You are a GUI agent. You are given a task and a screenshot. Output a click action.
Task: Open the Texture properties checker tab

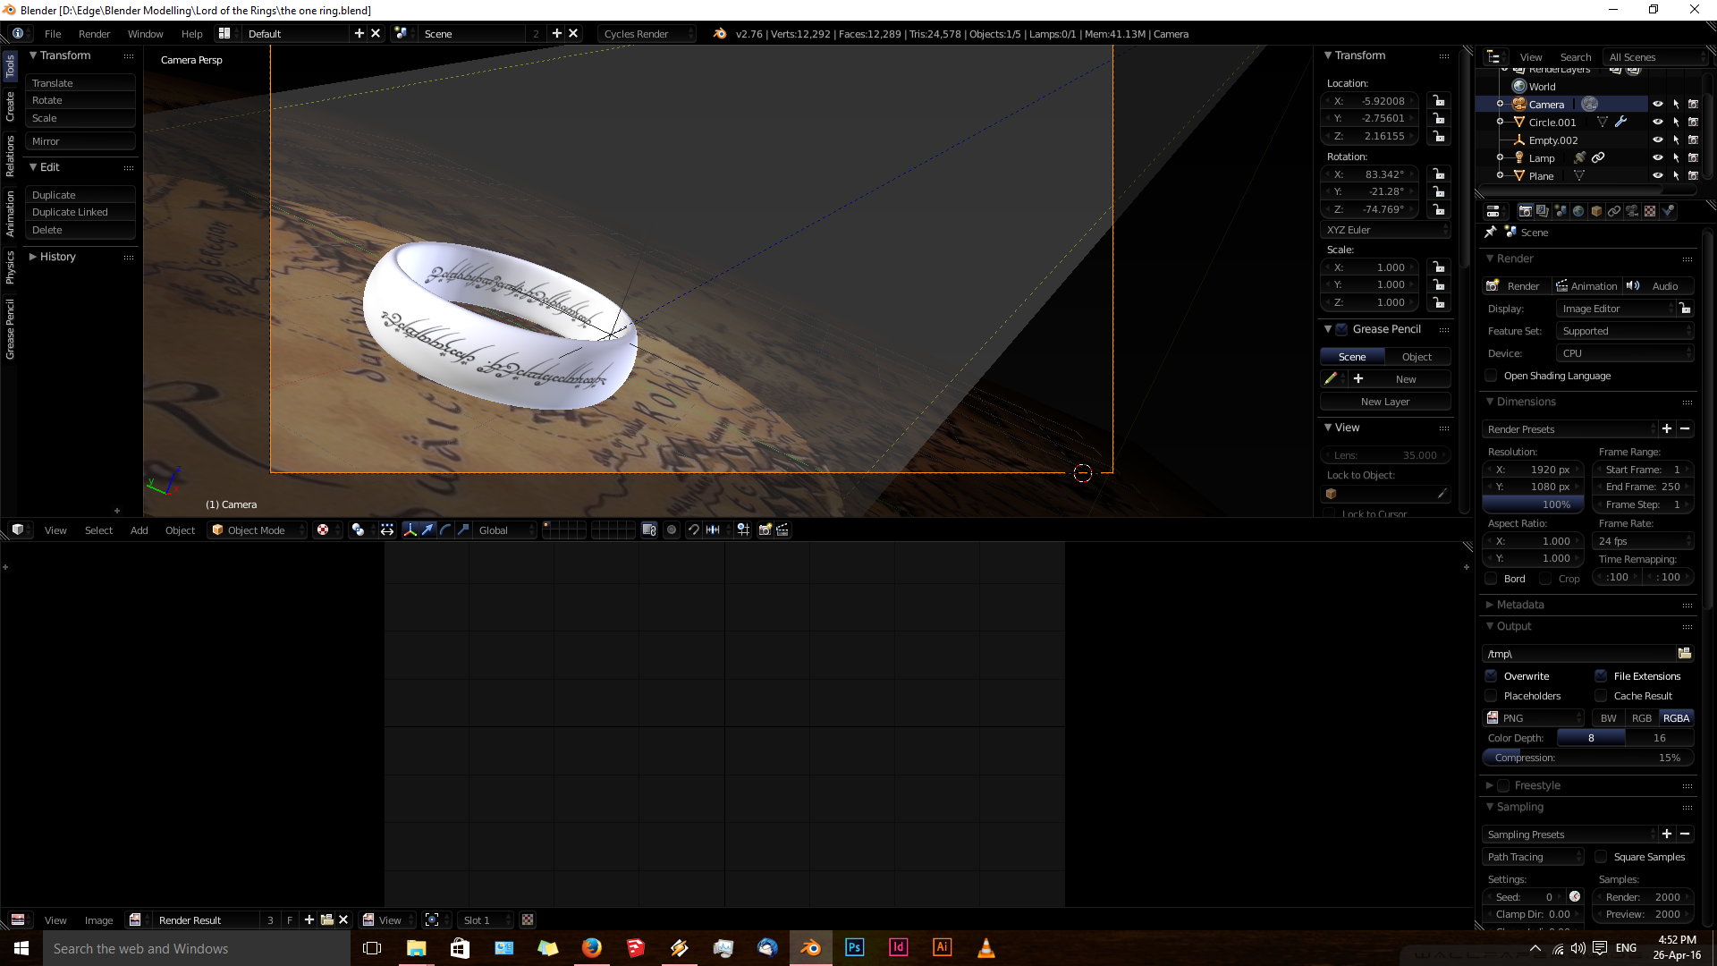pos(1650,211)
